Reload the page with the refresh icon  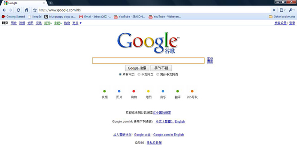pyautogui.click(x=18, y=10)
